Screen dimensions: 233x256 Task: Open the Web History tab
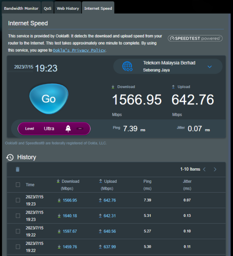click(x=68, y=8)
